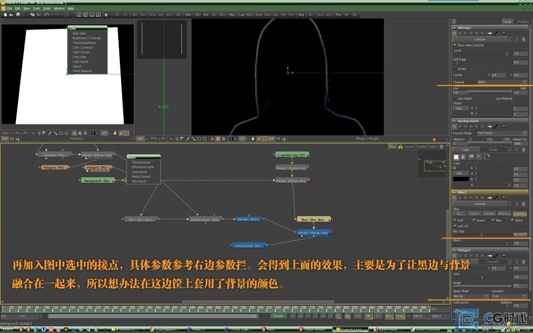This screenshot has height=333, width=533.
Task: Switch to the Modifiers tab
Action: pyautogui.click(x=523, y=22)
